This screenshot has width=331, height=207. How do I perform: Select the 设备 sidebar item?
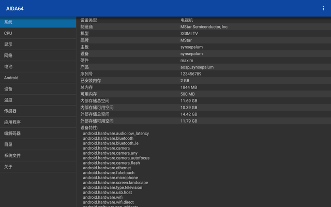[x=38, y=89]
